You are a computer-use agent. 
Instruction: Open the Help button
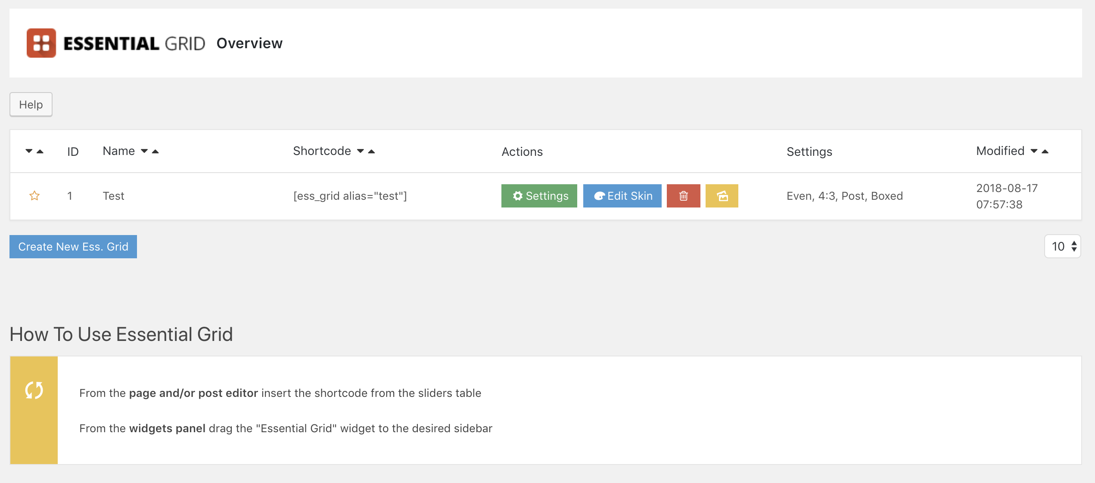click(x=31, y=105)
